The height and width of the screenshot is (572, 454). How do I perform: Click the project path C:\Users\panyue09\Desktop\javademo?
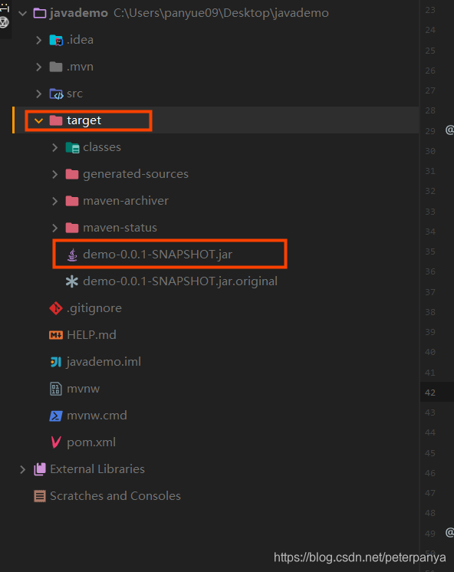pyautogui.click(x=221, y=13)
